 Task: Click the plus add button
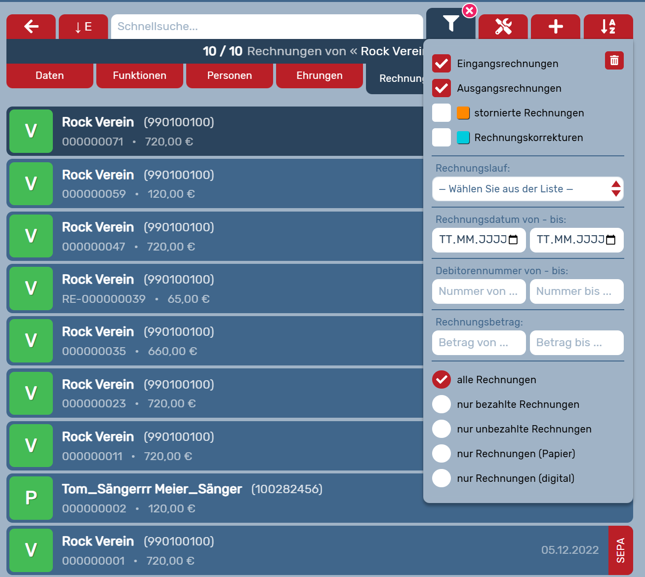click(x=556, y=27)
